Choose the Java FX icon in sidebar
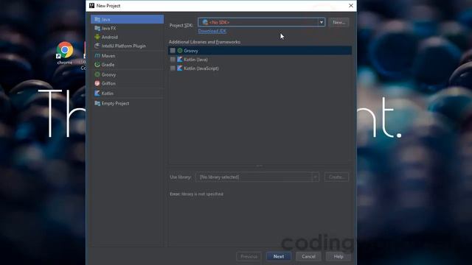Screen dimensions: 472x265 [97, 28]
